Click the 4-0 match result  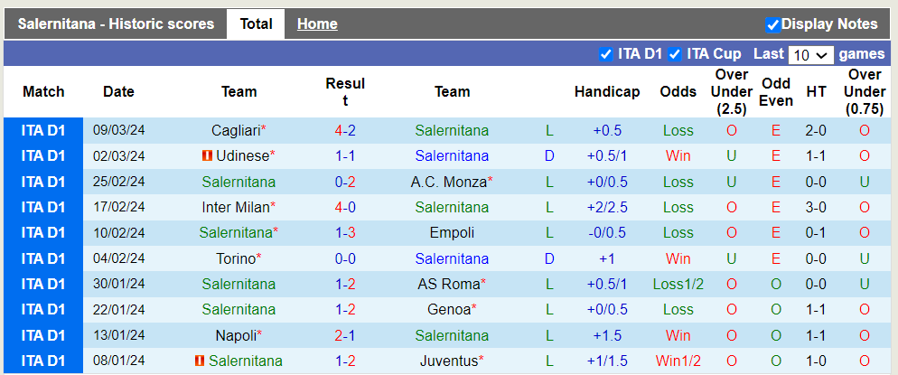pyautogui.click(x=345, y=207)
